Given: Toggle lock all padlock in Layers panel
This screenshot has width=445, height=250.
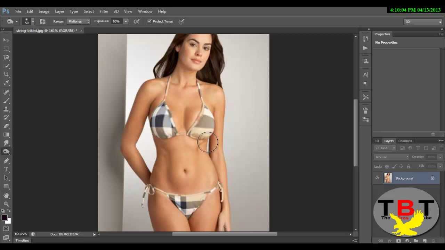Looking at the screenshot, I should (x=408, y=167).
